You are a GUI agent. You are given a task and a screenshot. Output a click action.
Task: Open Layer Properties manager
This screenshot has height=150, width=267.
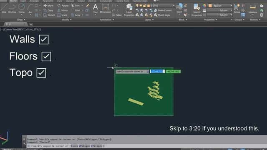coord(129,10)
